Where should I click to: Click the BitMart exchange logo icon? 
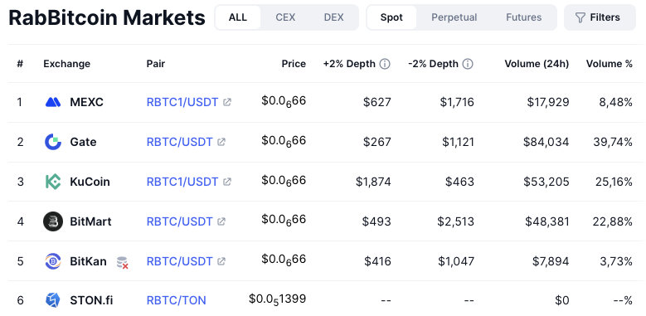(53, 221)
